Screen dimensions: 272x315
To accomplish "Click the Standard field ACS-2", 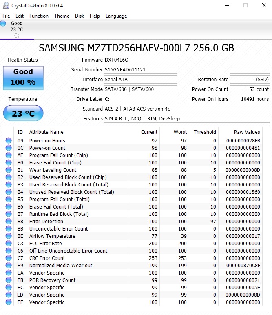I will coord(187,109).
